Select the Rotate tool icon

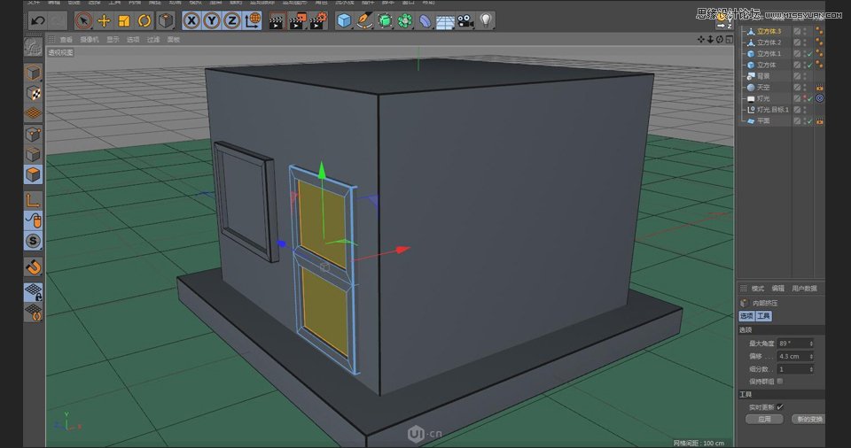pos(144,21)
